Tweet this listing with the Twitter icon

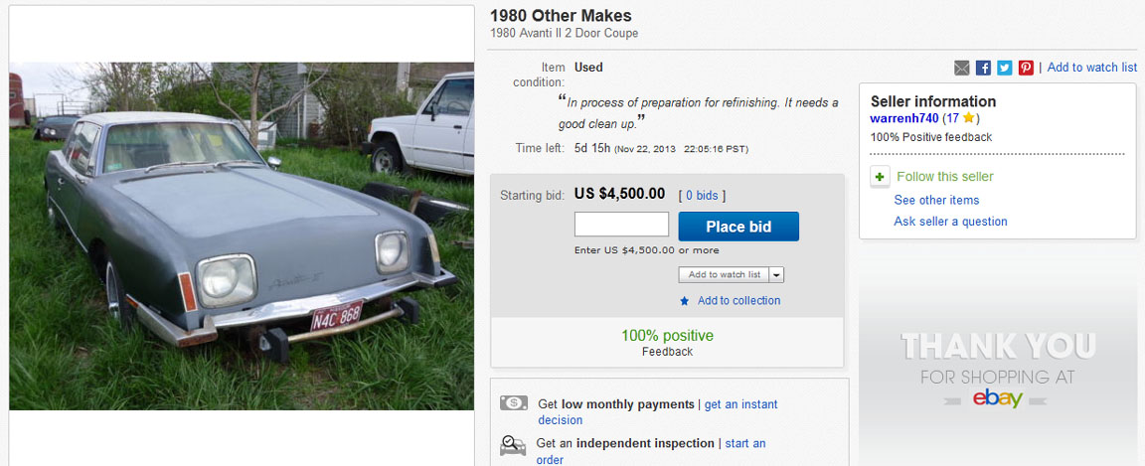[1005, 68]
